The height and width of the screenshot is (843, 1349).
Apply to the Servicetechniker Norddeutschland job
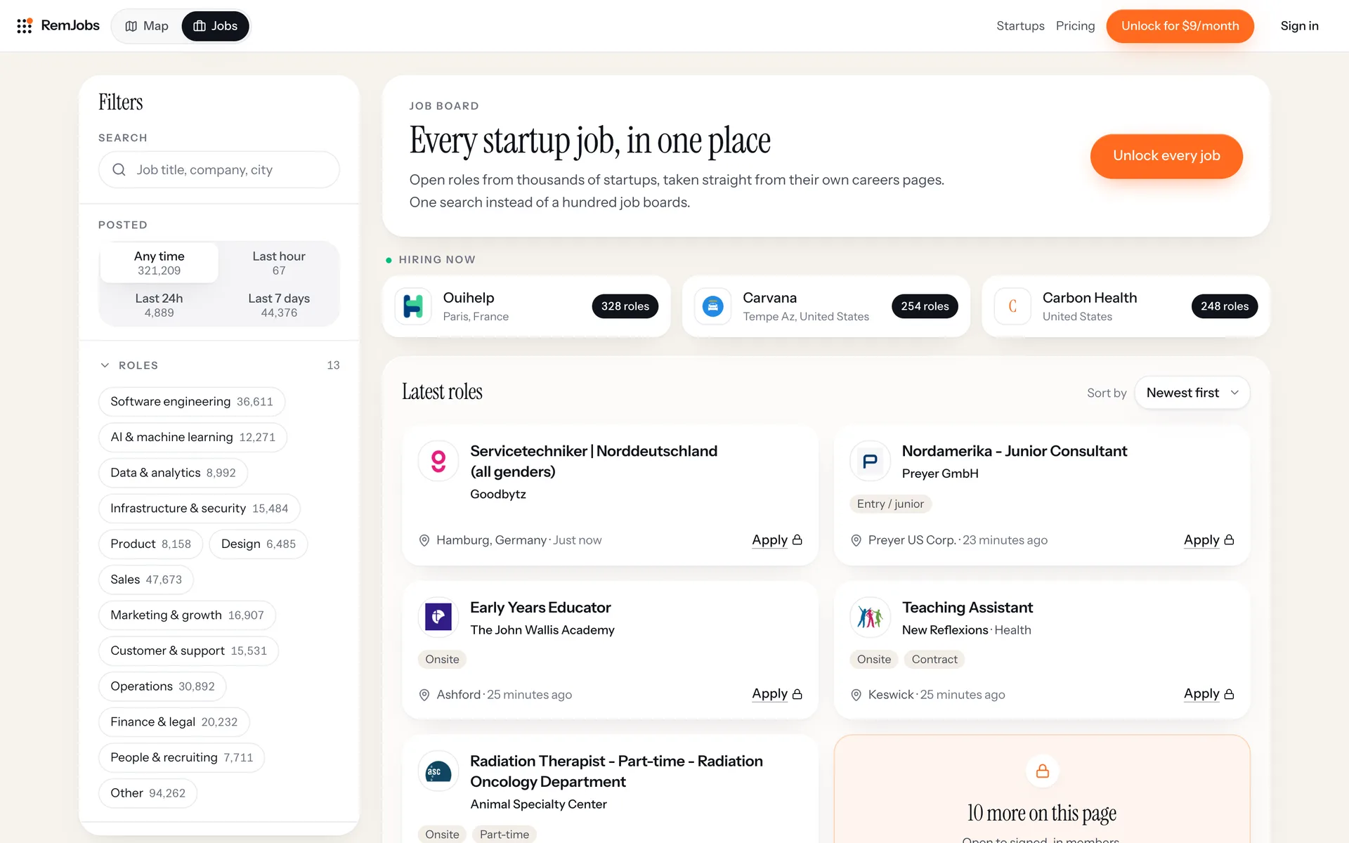click(777, 540)
